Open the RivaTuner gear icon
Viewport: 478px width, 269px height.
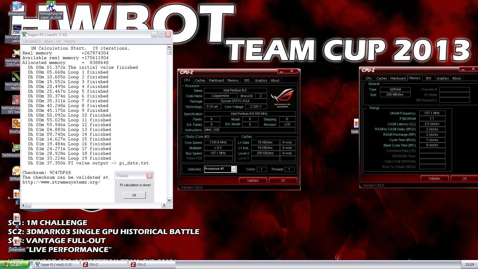tap(16, 123)
